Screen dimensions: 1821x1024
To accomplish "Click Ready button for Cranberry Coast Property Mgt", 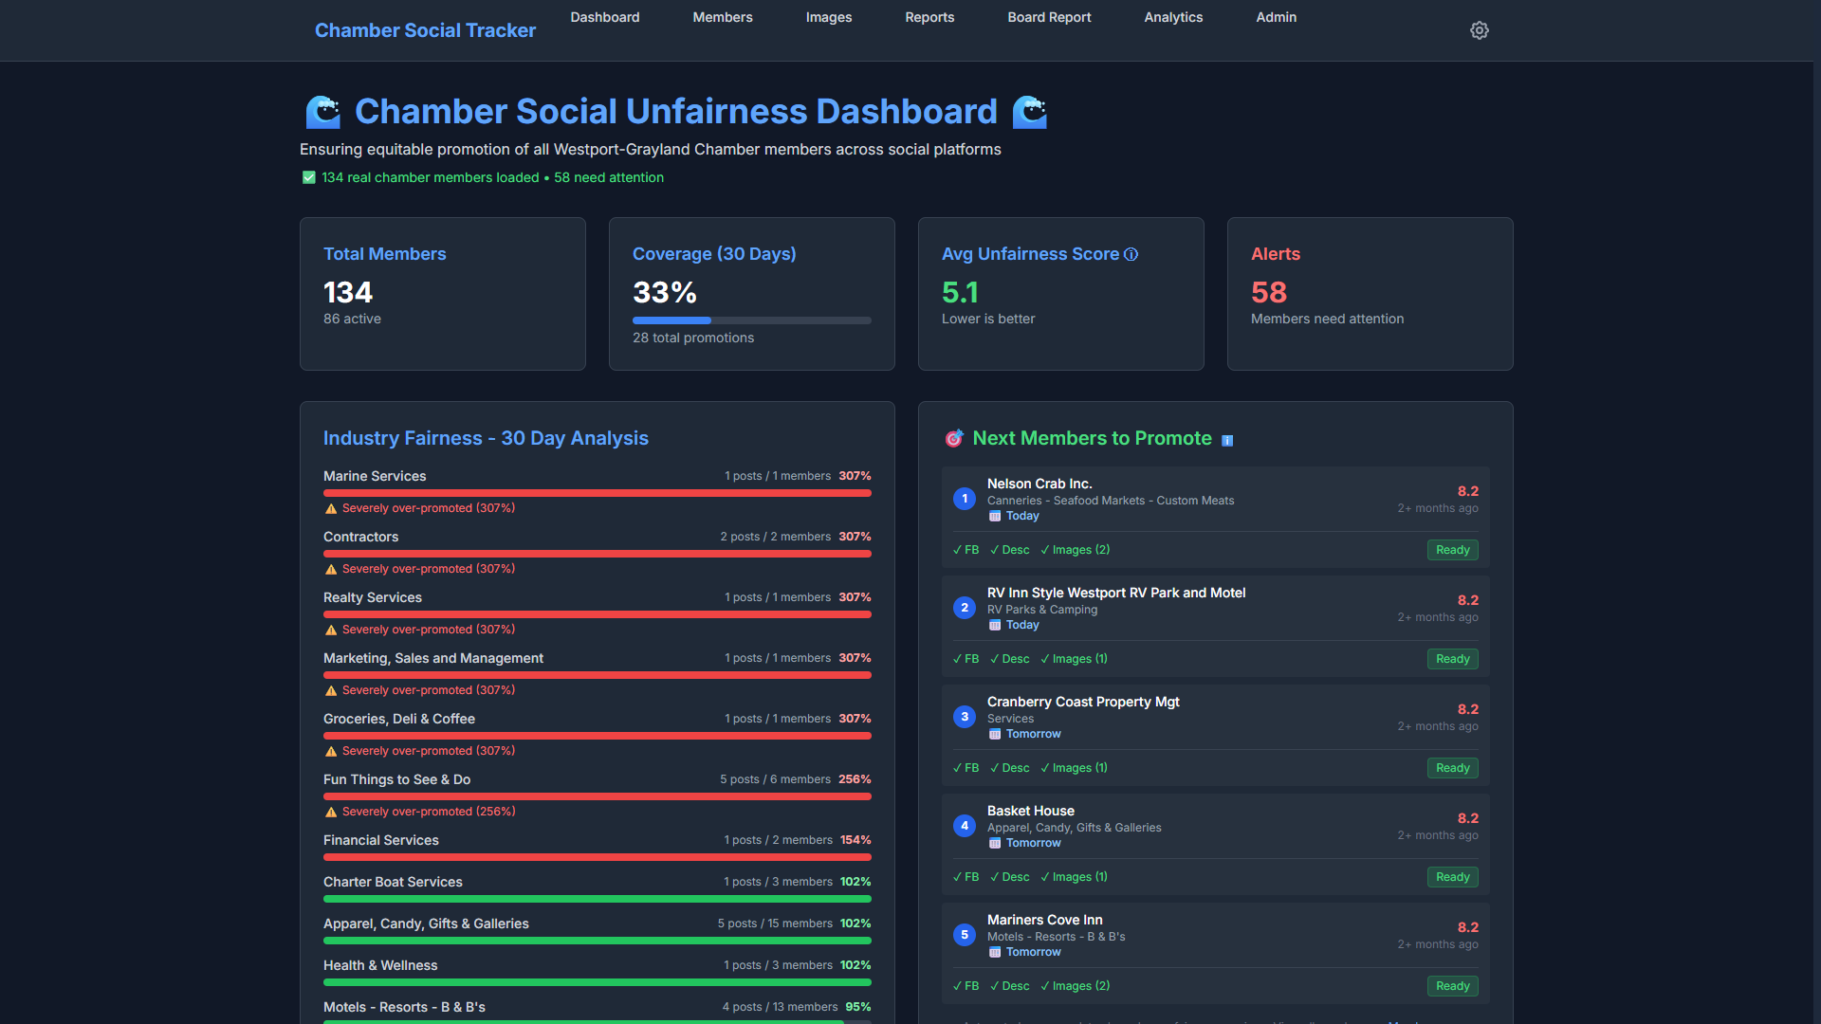I will [1453, 768].
